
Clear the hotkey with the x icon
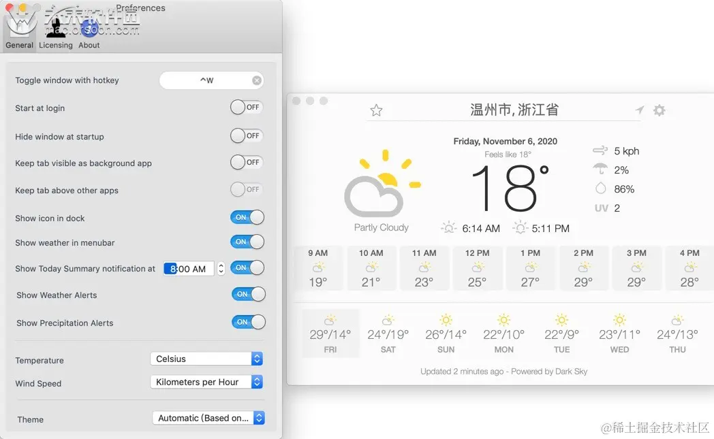point(257,80)
